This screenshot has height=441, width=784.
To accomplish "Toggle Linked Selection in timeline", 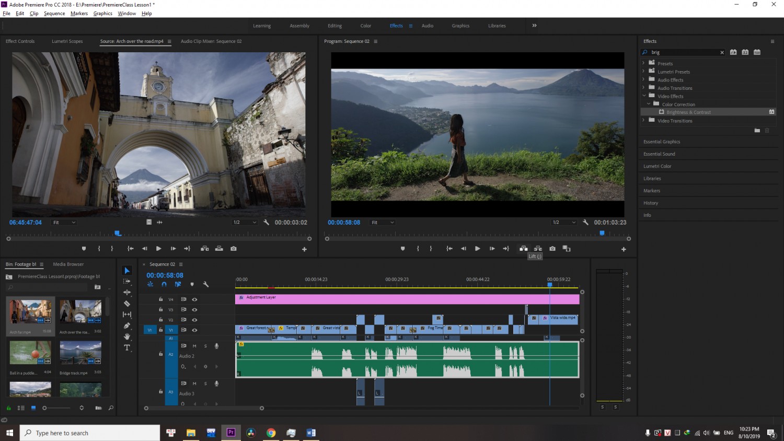I will pyautogui.click(x=178, y=284).
